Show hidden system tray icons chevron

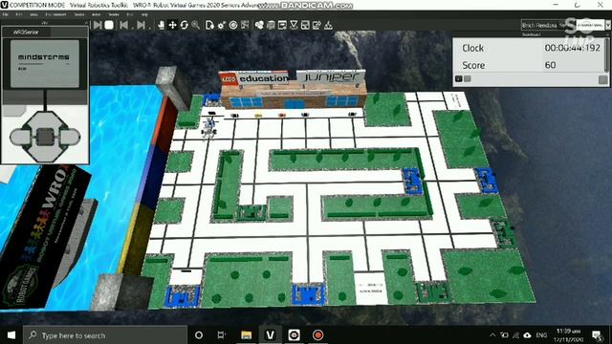click(492, 335)
